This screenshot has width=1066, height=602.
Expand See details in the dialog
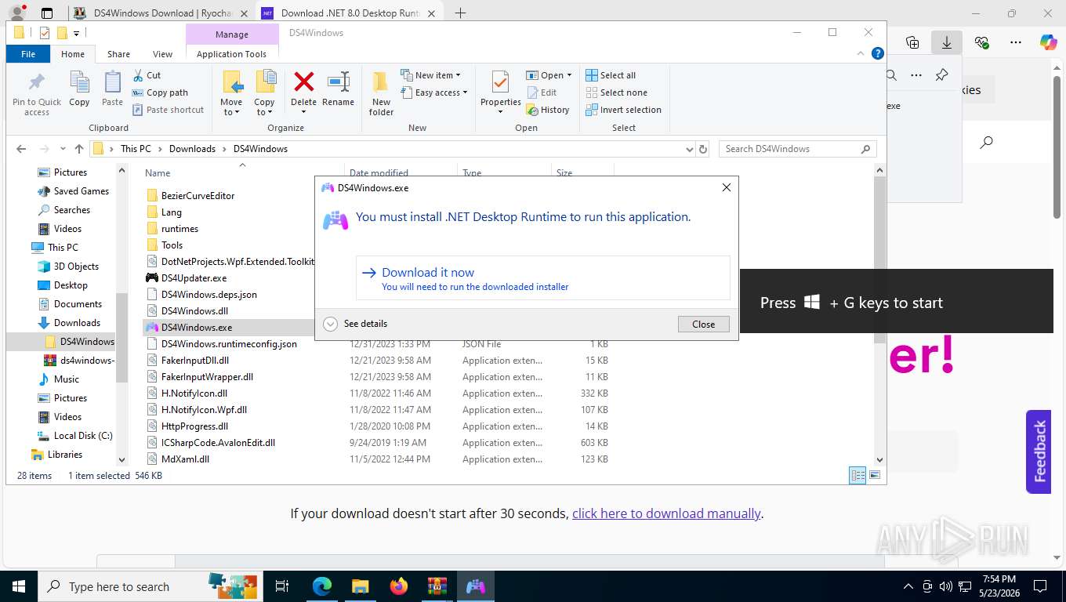point(355,324)
